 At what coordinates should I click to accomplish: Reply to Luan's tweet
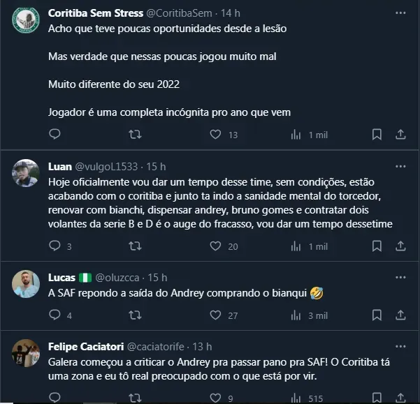pyautogui.click(x=55, y=246)
